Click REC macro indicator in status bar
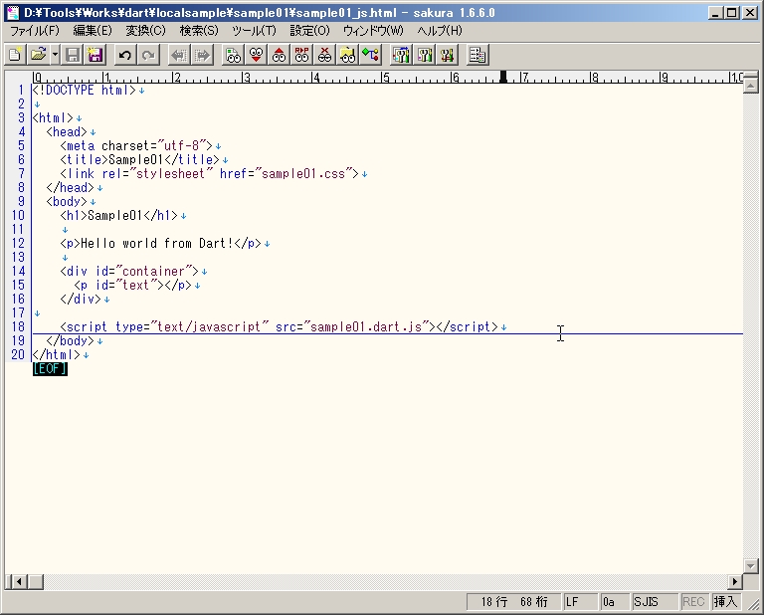The image size is (764, 615). 693,602
